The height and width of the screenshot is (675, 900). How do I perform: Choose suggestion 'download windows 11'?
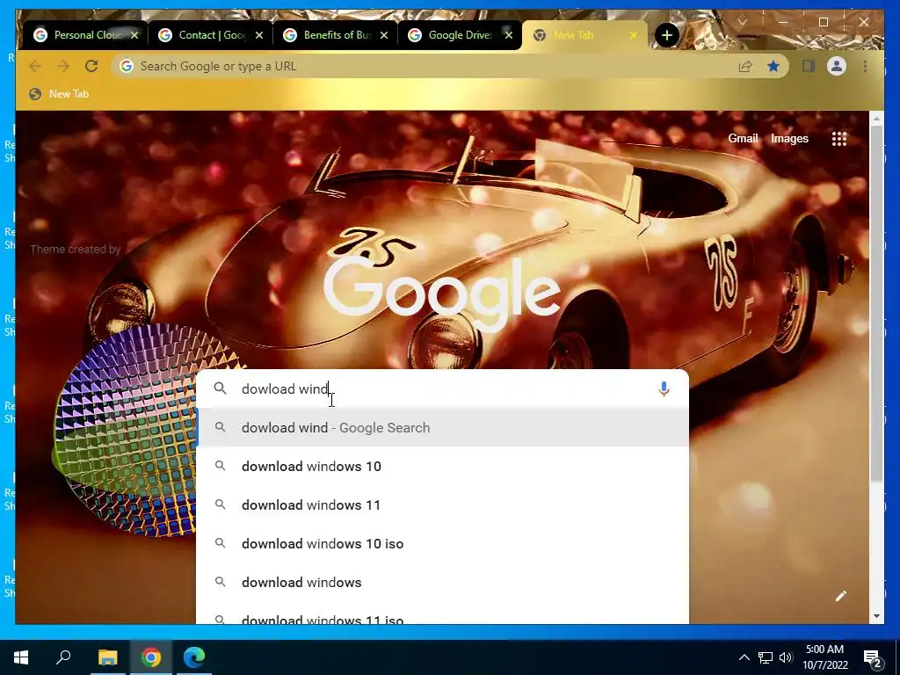pos(443,505)
